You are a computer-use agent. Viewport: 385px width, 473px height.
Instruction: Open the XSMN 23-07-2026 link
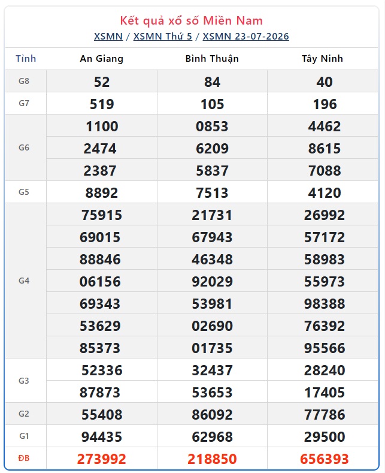[x=246, y=37]
